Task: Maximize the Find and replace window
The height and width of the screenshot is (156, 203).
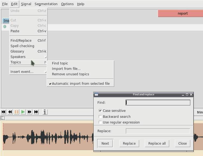Action: 187,95
